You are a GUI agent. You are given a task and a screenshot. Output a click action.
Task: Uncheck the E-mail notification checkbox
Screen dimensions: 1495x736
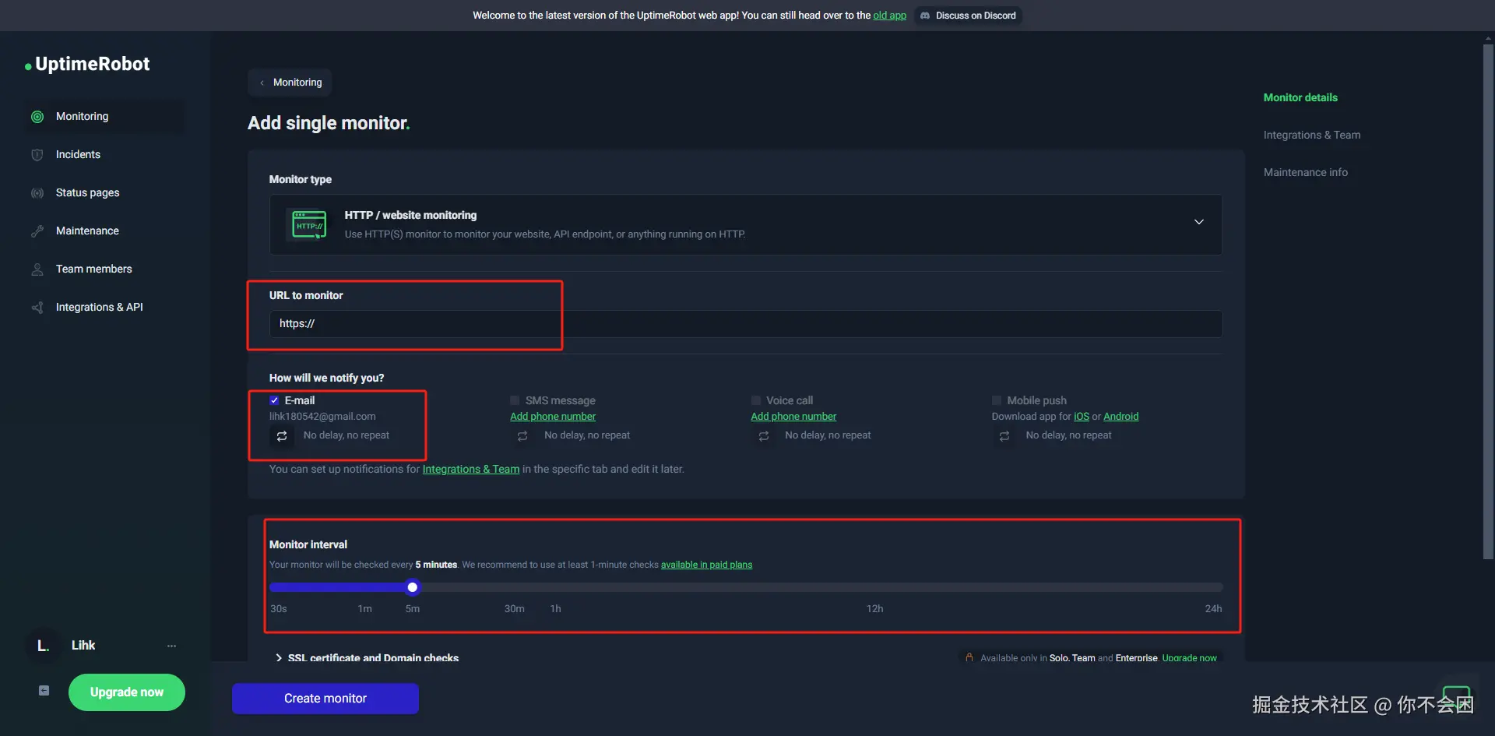click(274, 400)
